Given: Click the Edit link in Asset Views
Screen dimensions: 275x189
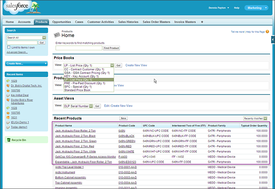Looking at the screenshot, I should [x=106, y=106].
